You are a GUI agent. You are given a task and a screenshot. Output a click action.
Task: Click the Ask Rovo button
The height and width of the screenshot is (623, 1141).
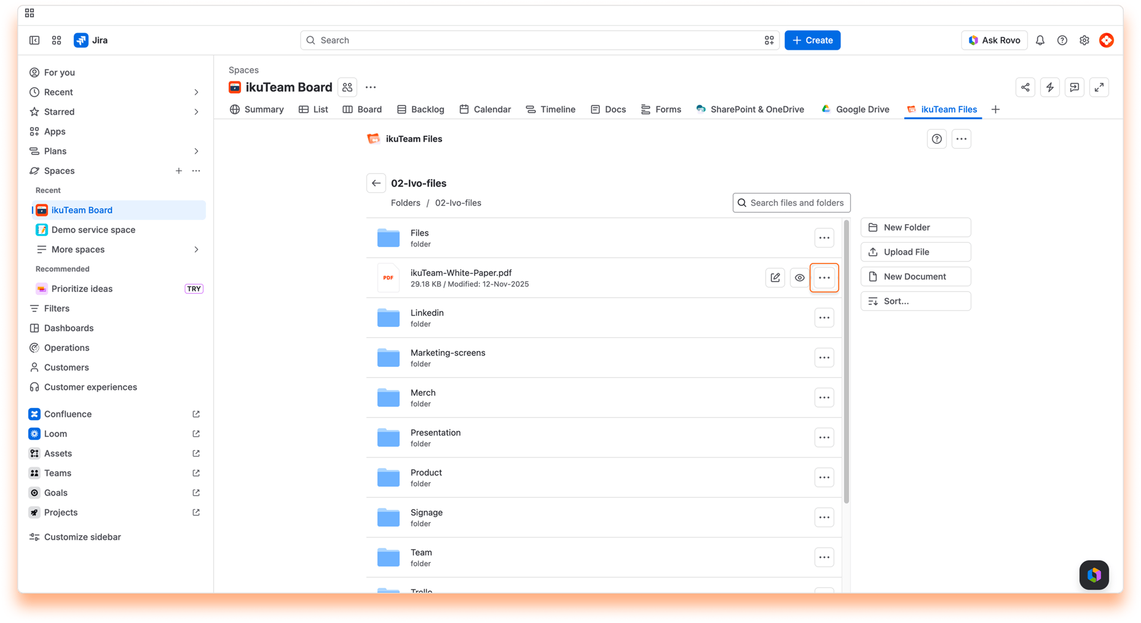pyautogui.click(x=993, y=40)
